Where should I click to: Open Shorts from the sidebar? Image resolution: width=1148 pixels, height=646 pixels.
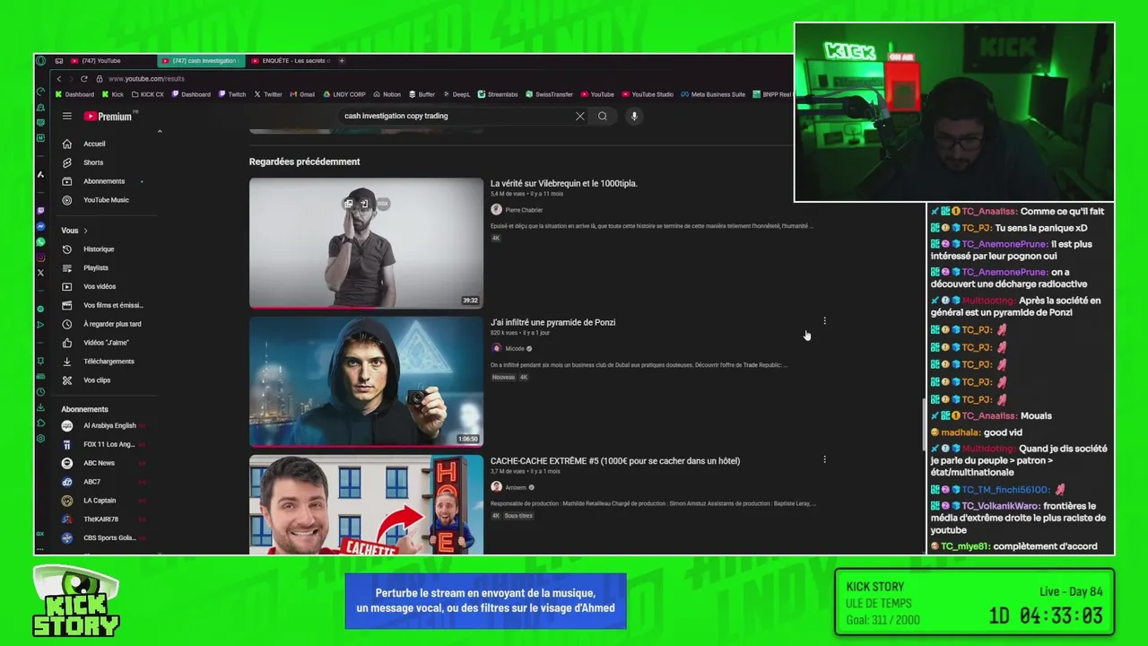pos(93,162)
